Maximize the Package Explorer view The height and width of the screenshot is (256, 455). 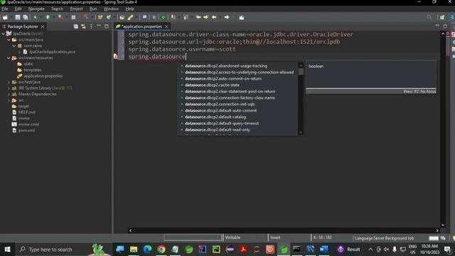[x=107, y=26]
